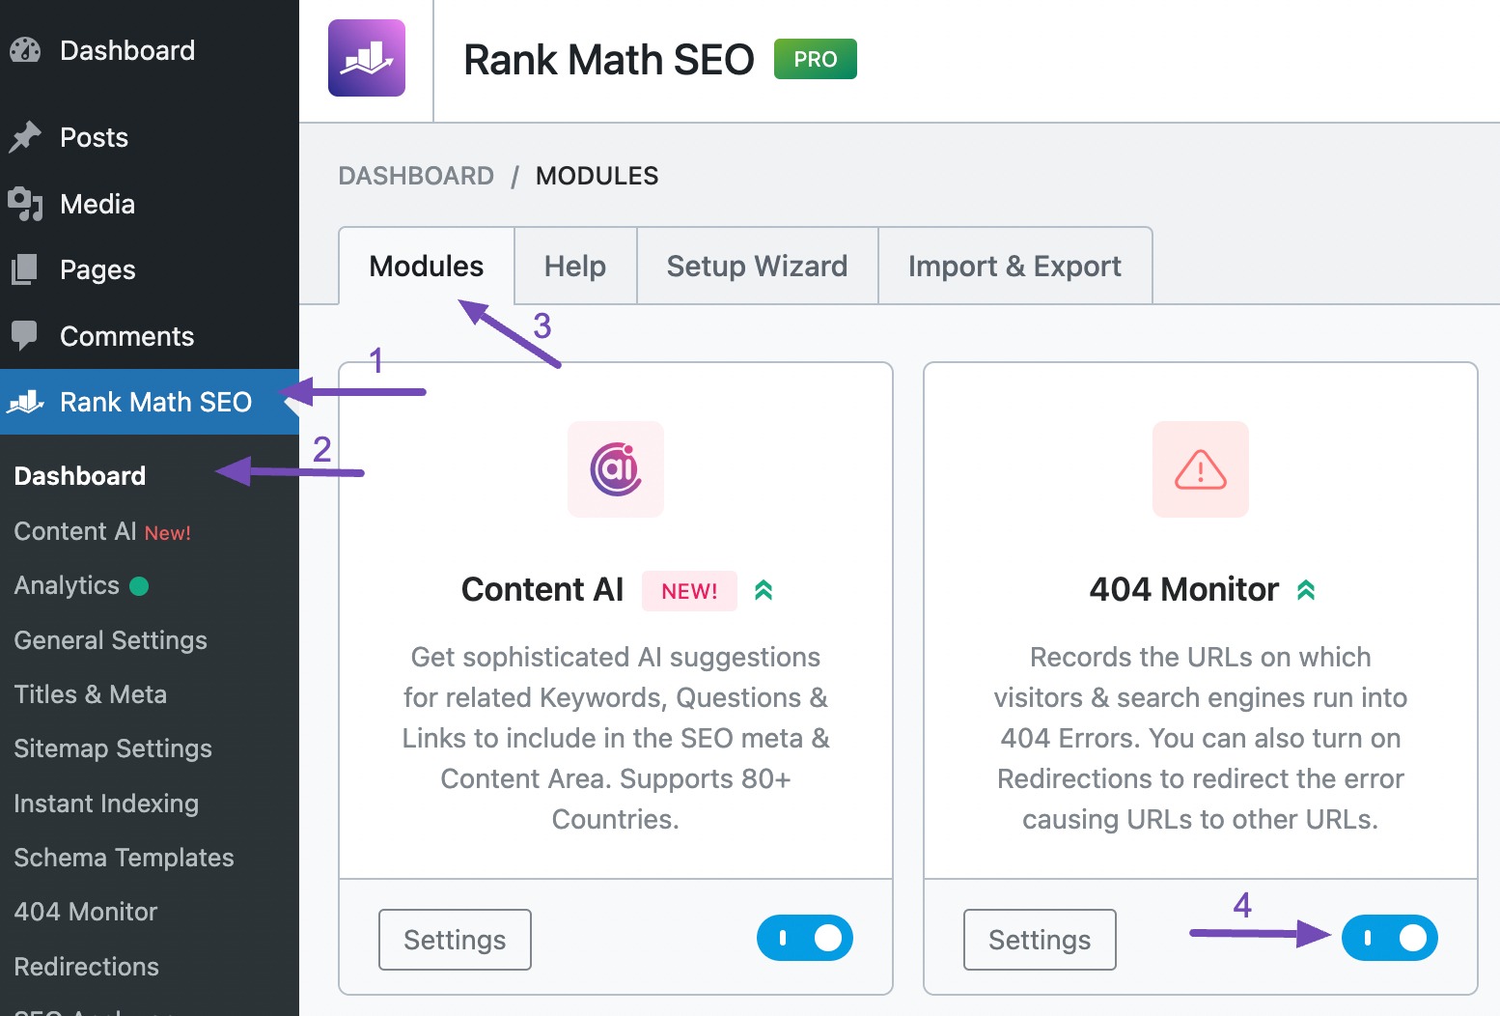1500x1016 pixels.
Task: Click the Pages icon in the sidebar
Action: click(x=22, y=269)
